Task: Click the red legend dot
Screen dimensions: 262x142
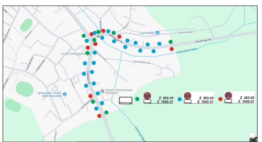Action: [x=220, y=99]
